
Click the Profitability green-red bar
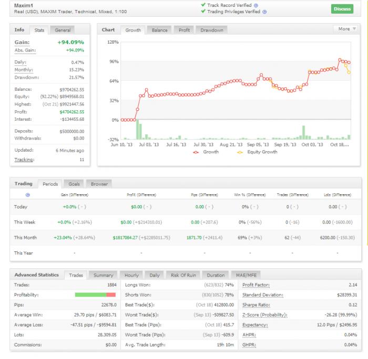click(95, 295)
